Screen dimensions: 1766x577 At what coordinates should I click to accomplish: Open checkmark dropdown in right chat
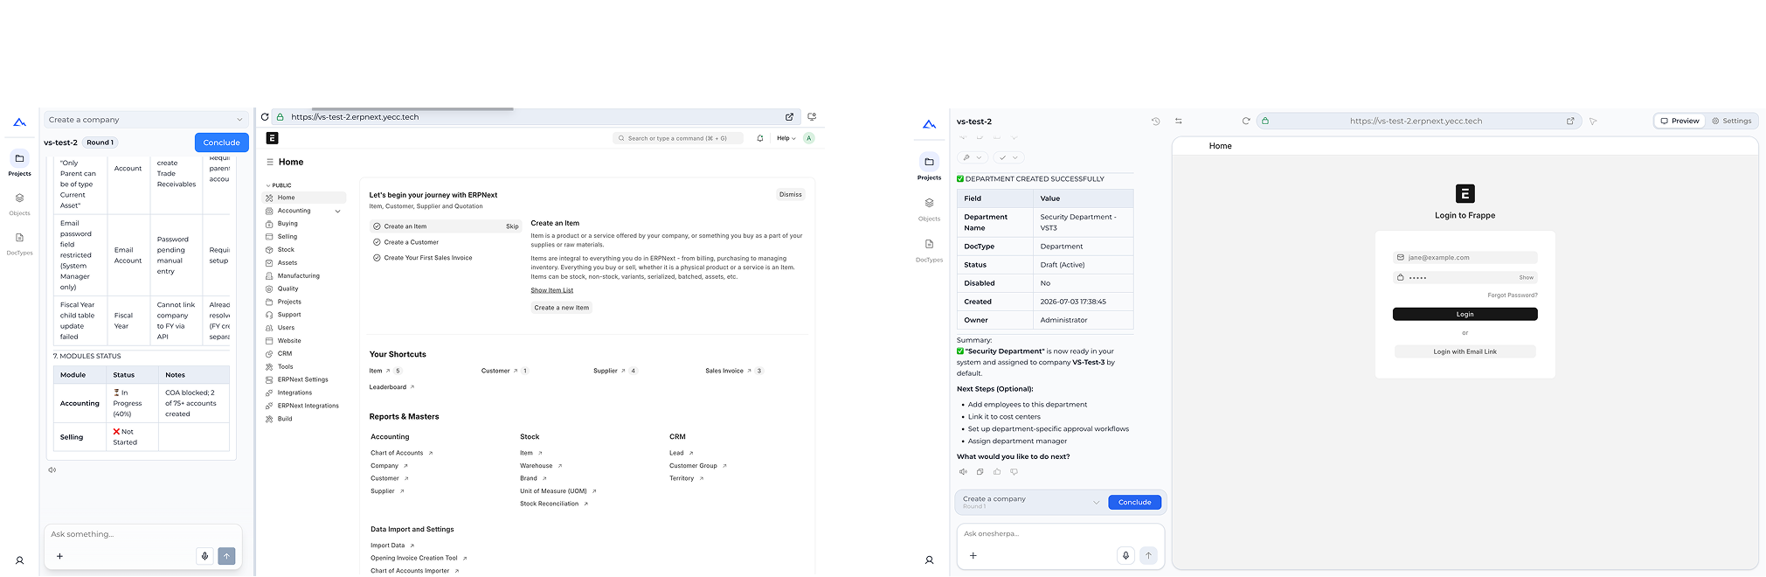click(x=1008, y=157)
